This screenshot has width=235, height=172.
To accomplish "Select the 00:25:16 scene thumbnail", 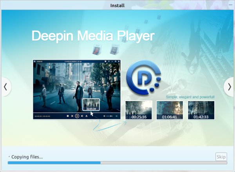I will pos(139,110).
